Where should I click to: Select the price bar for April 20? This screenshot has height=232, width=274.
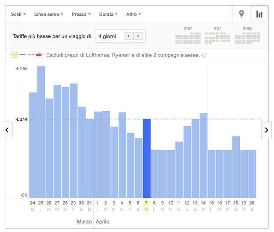pos(252,174)
